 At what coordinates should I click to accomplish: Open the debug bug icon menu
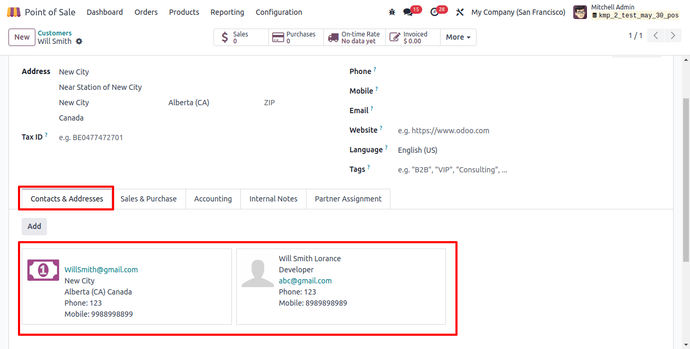pos(391,12)
